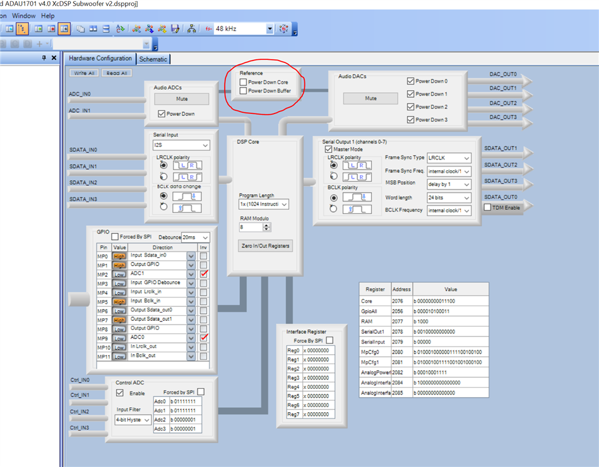Click the pin icon on the left panel
This screenshot has width=599, height=467.
[44, 57]
